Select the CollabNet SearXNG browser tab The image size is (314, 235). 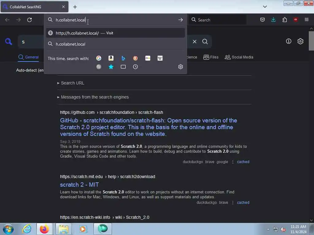pos(34,7)
